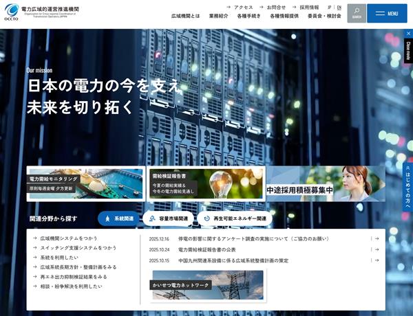413x316 pixels.
Task: Select the 系統関連 tab
Action: tap(118, 218)
